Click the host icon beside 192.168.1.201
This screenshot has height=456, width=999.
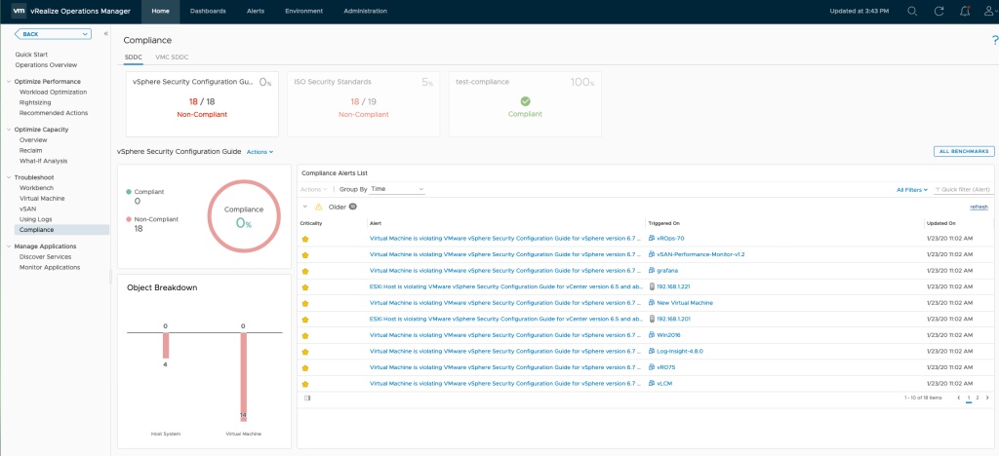point(652,319)
